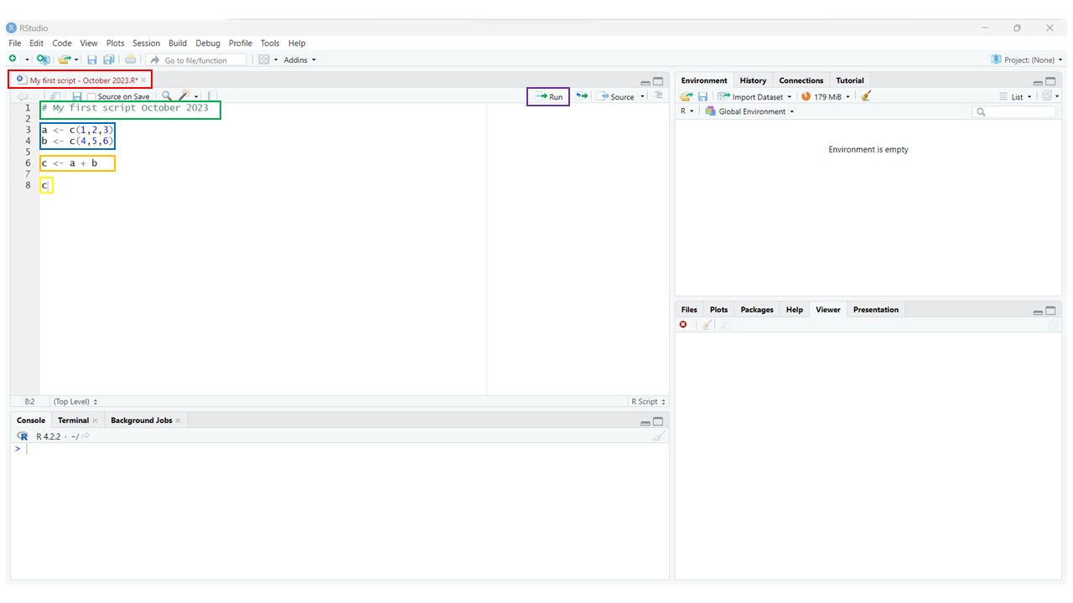
Task: Click the Environment search field
Action: coord(1014,111)
